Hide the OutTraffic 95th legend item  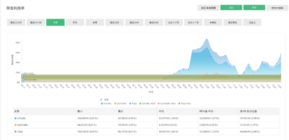167,103
